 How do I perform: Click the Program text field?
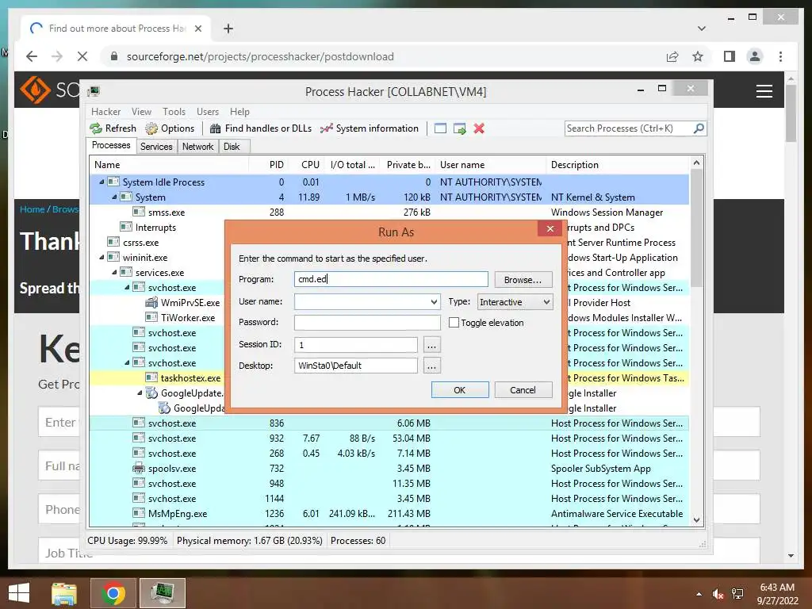coord(391,279)
